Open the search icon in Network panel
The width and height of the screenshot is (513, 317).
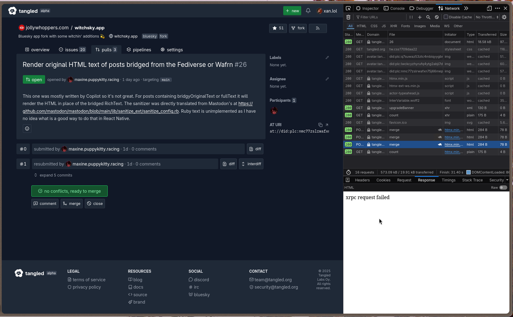coord(428,17)
